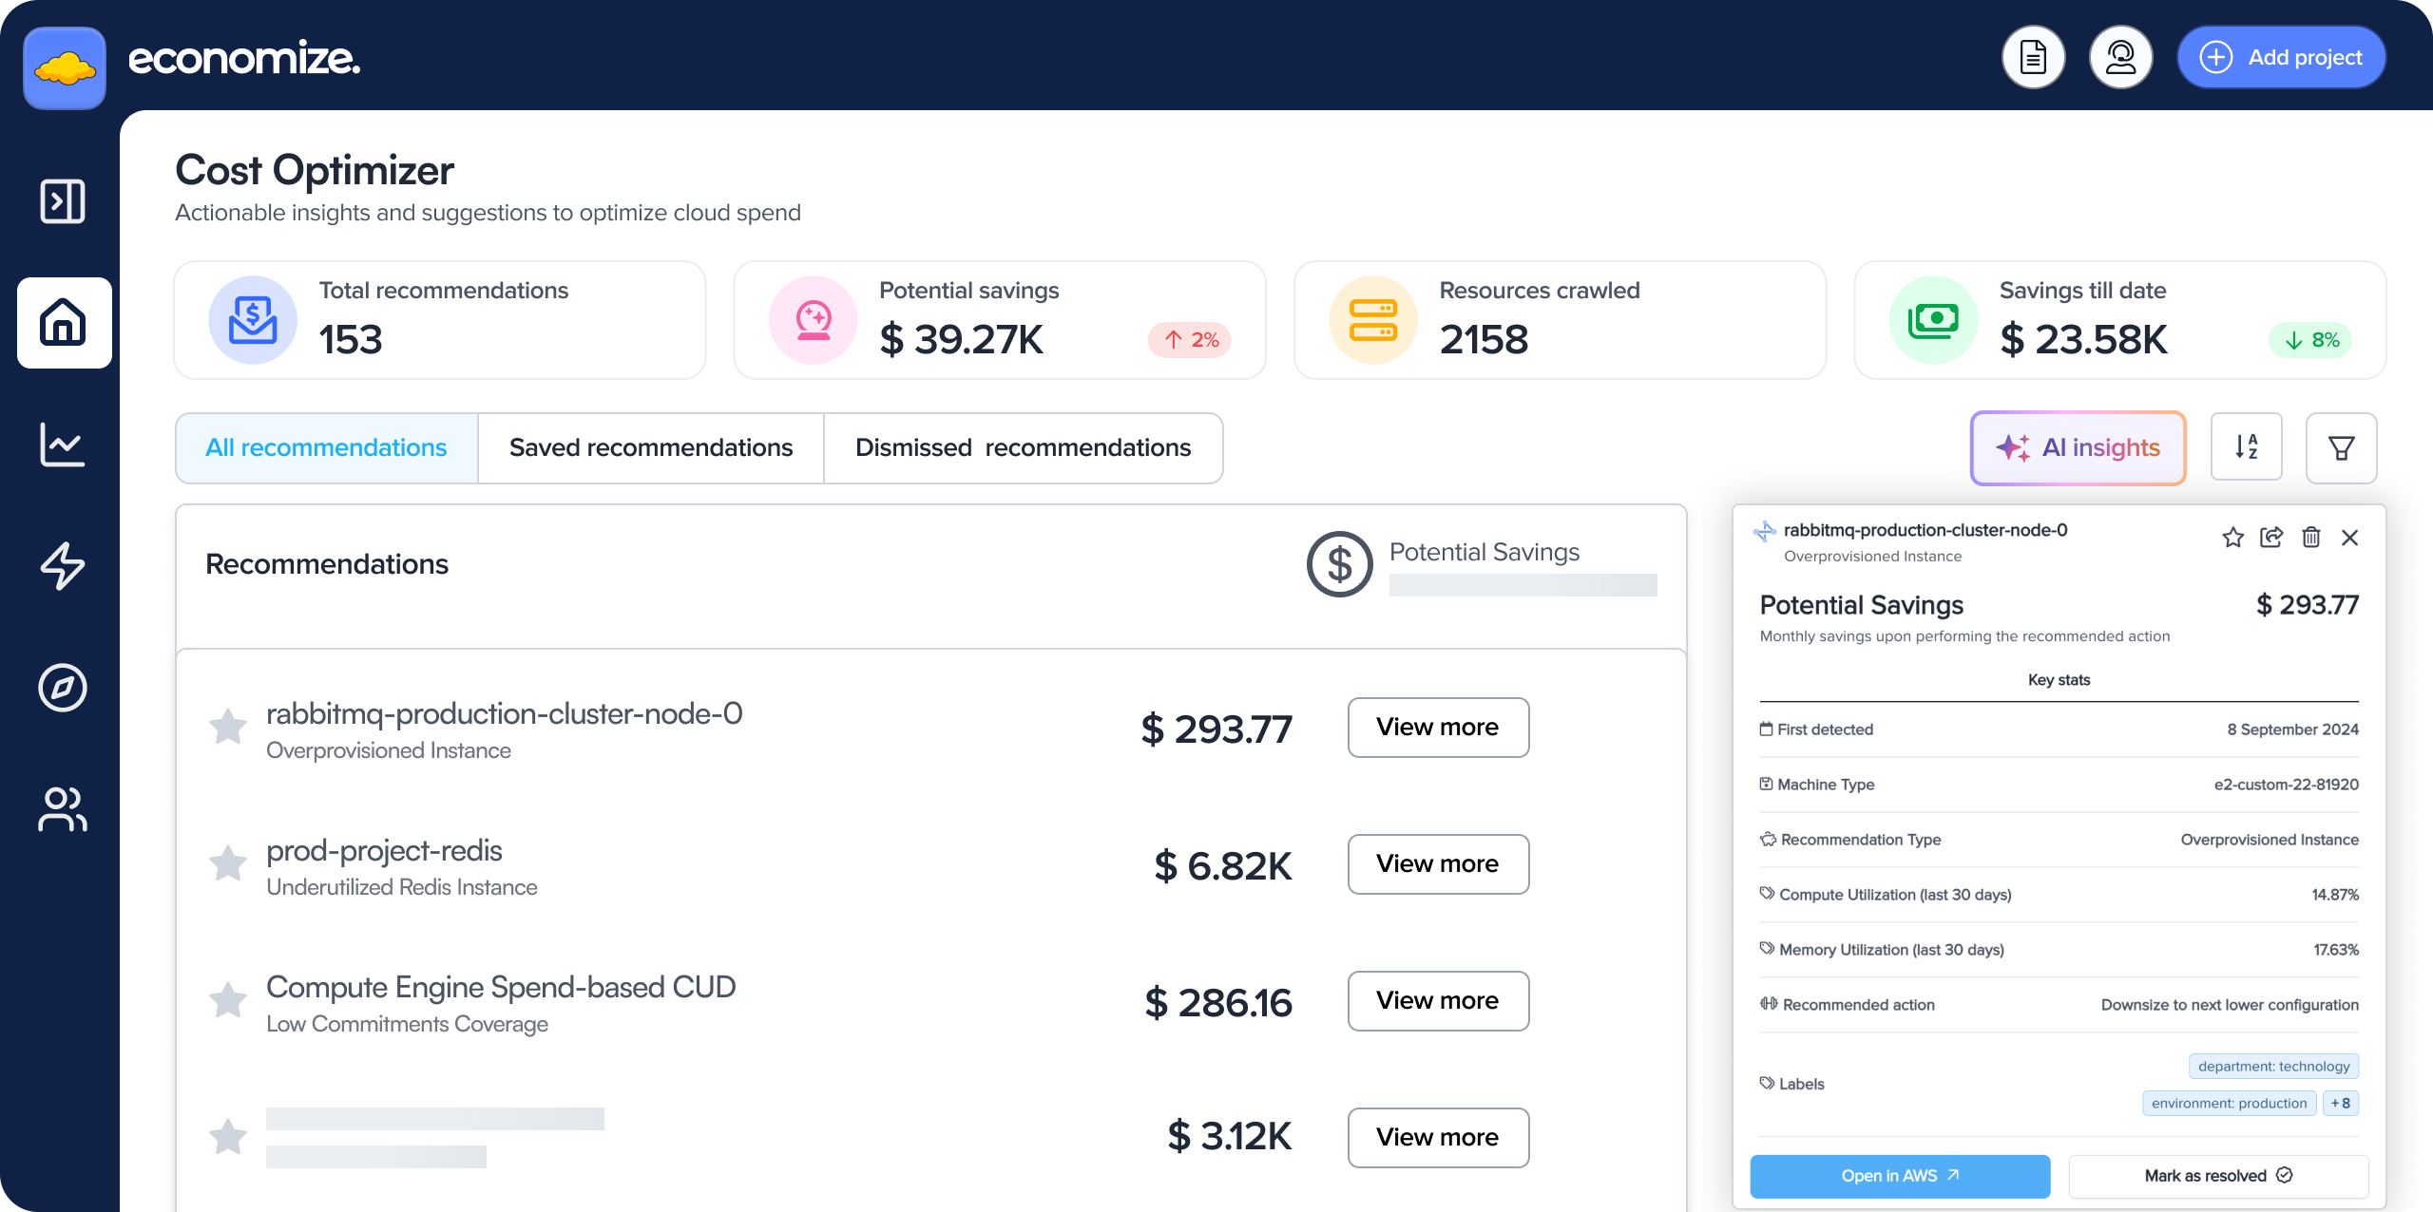Toggle the star in detail panel header
2433x1212 pixels.
click(2232, 538)
